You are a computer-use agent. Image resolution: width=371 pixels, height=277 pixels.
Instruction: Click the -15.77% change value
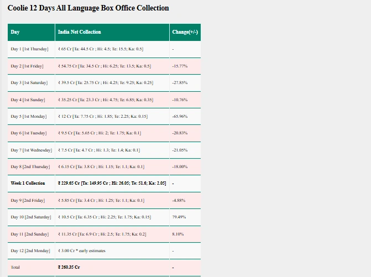[180, 66]
